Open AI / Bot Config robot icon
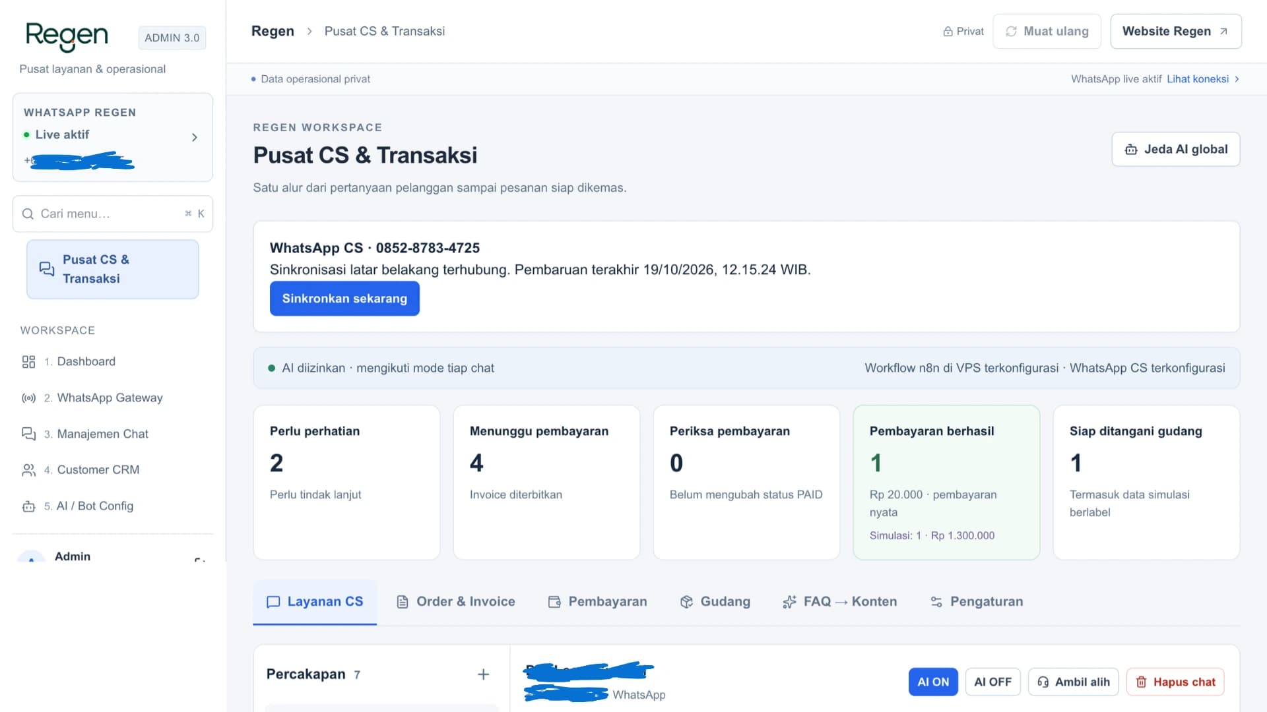1267x712 pixels. [28, 506]
